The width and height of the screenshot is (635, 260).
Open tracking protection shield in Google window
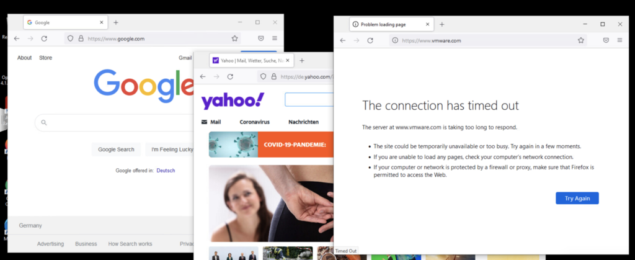point(71,38)
